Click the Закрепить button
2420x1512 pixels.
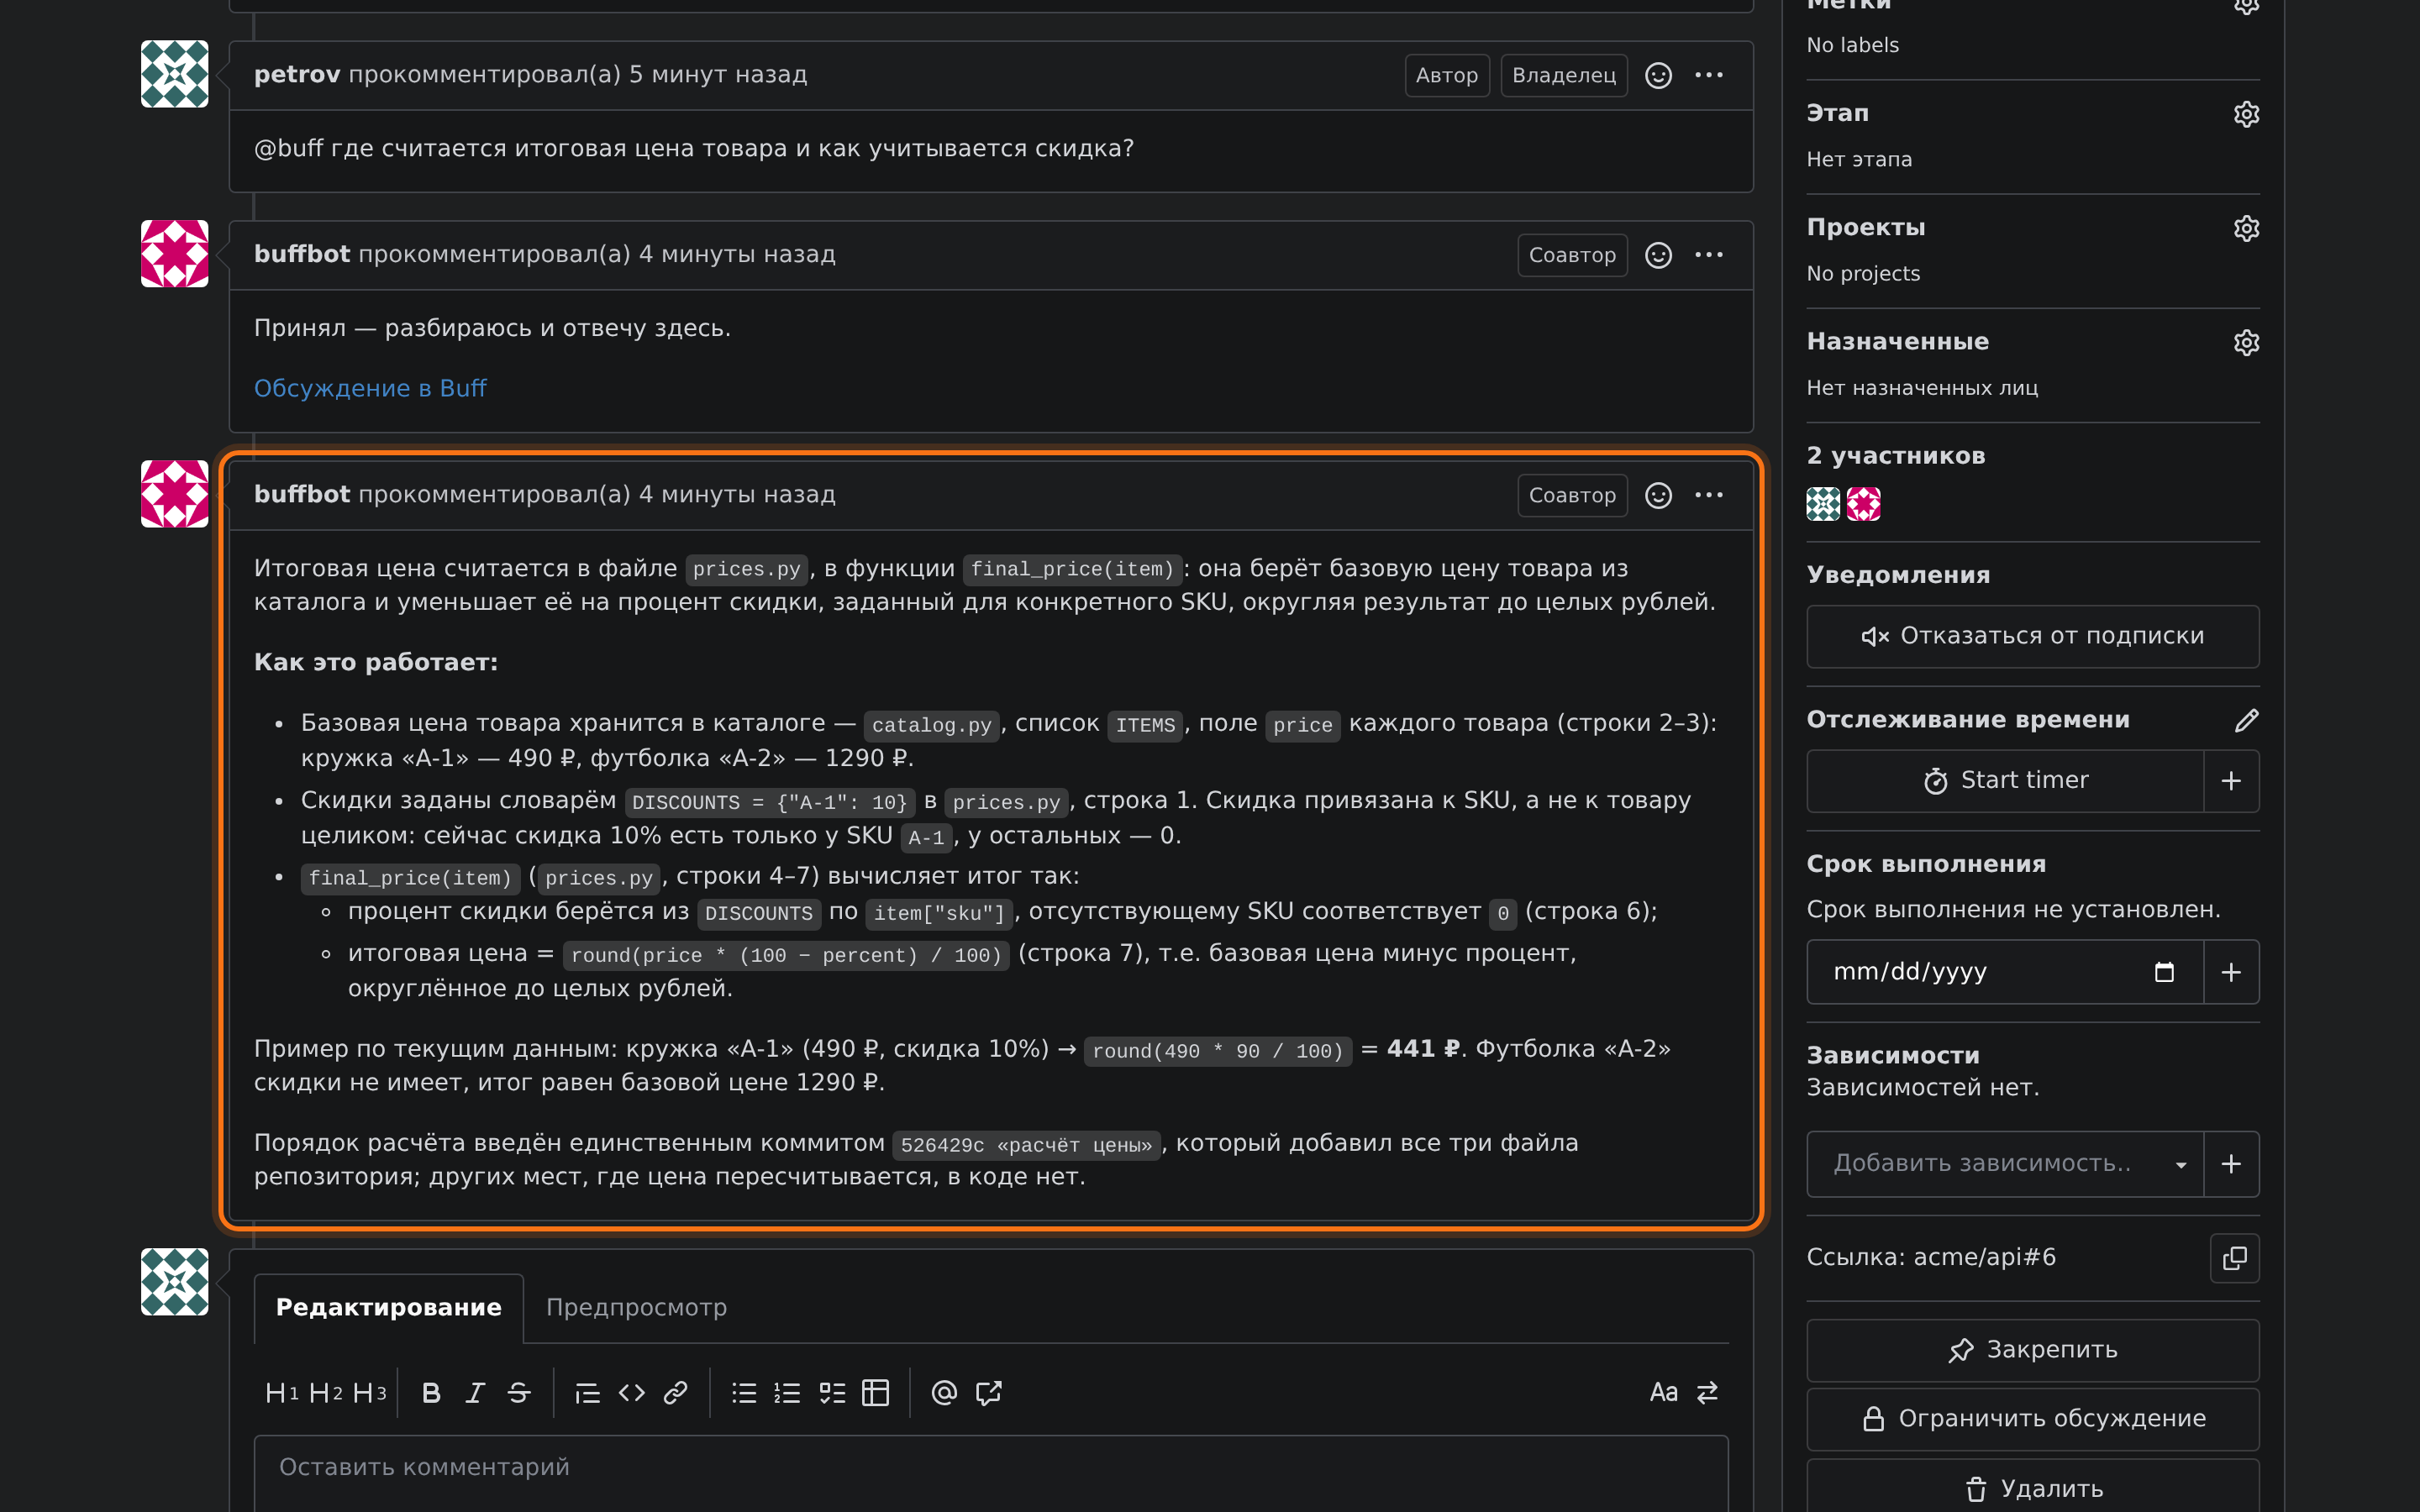(x=2032, y=1350)
